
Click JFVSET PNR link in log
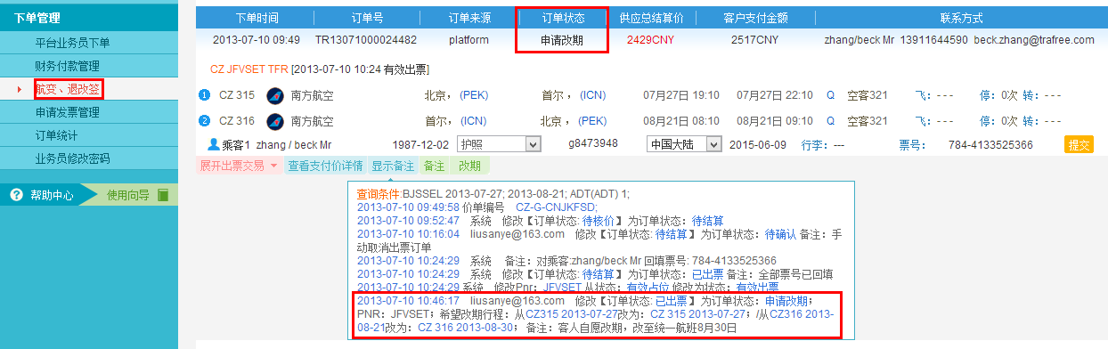point(562,288)
